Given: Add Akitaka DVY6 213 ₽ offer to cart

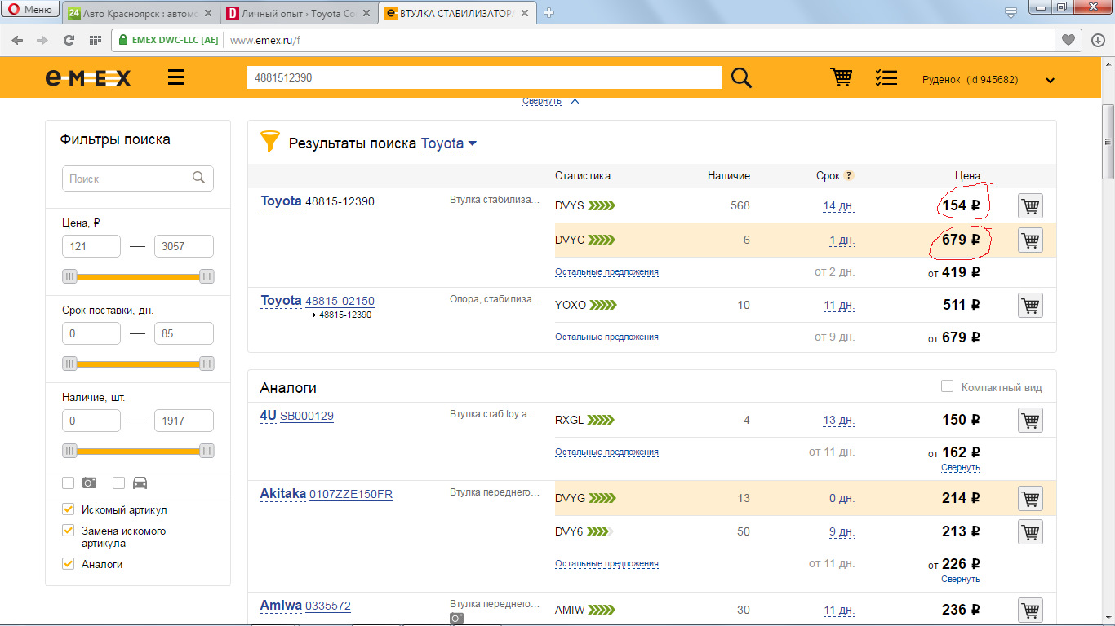Looking at the screenshot, I should click(1030, 532).
